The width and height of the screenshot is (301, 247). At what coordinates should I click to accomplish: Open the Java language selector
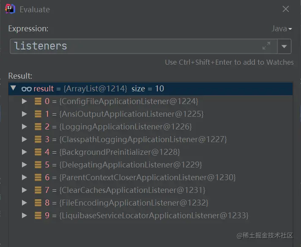click(x=282, y=29)
